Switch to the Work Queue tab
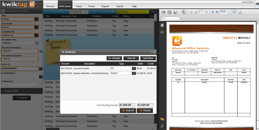The height and width of the screenshot is (130, 259). pyautogui.click(x=65, y=6)
